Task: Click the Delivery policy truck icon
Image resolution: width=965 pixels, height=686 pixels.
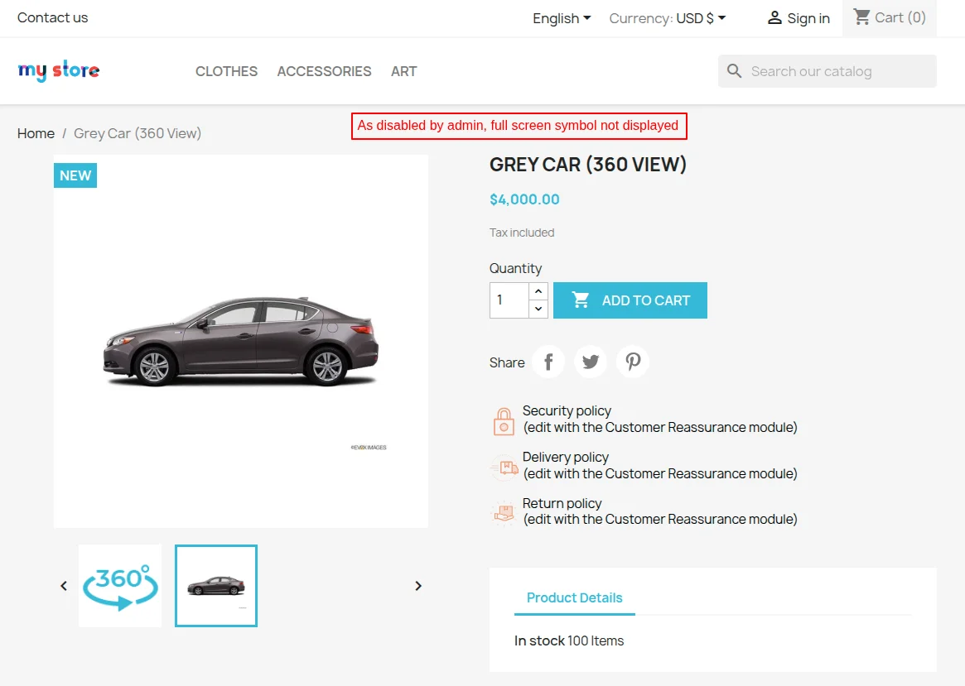Action: pyautogui.click(x=504, y=467)
